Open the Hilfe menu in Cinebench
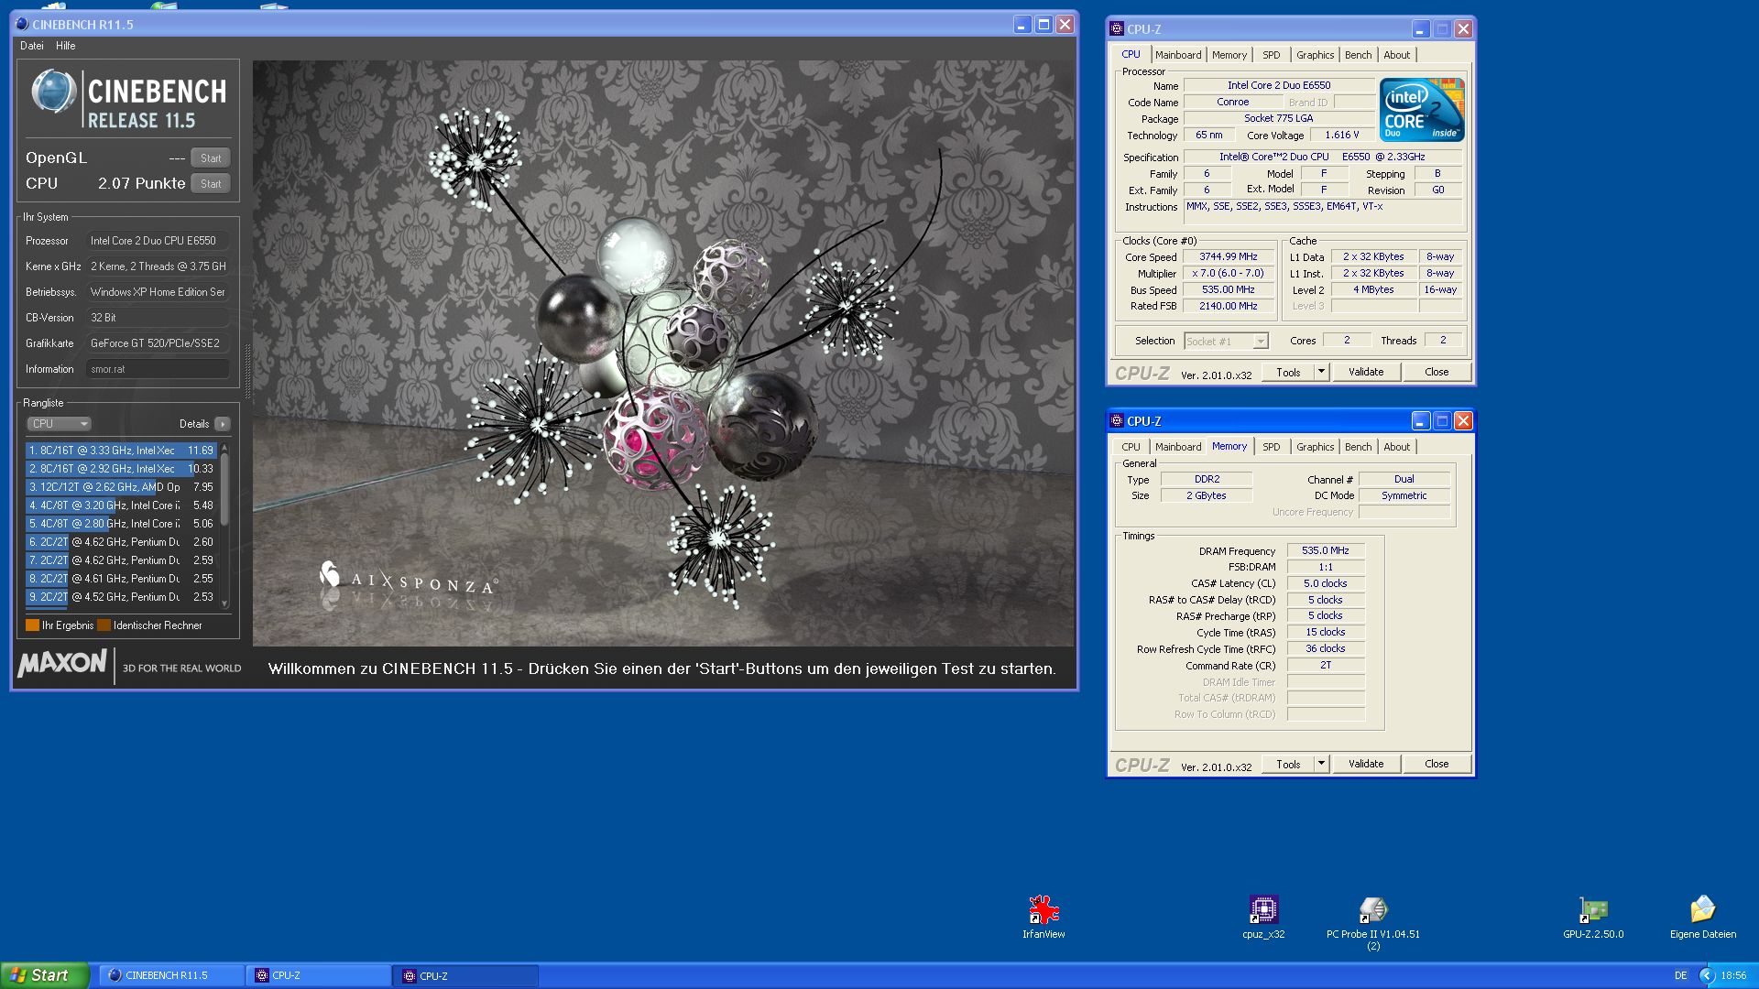 [x=66, y=46]
